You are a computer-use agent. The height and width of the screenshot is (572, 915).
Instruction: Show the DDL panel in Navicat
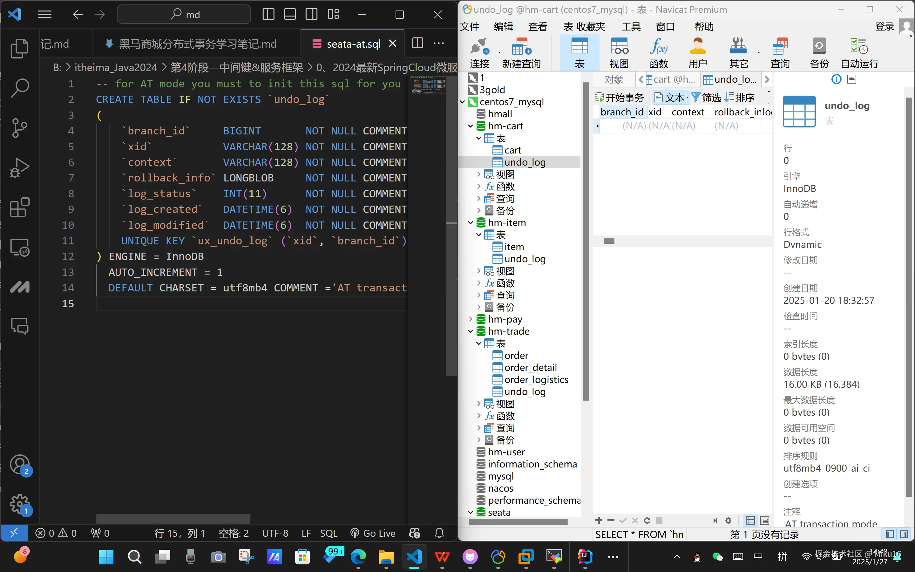(851, 79)
